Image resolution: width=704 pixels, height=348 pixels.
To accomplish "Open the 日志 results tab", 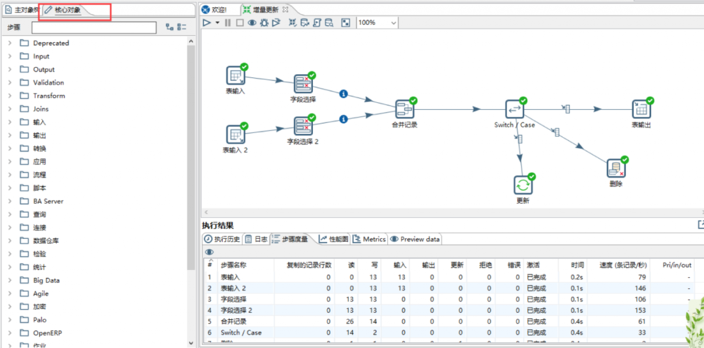I will point(256,239).
